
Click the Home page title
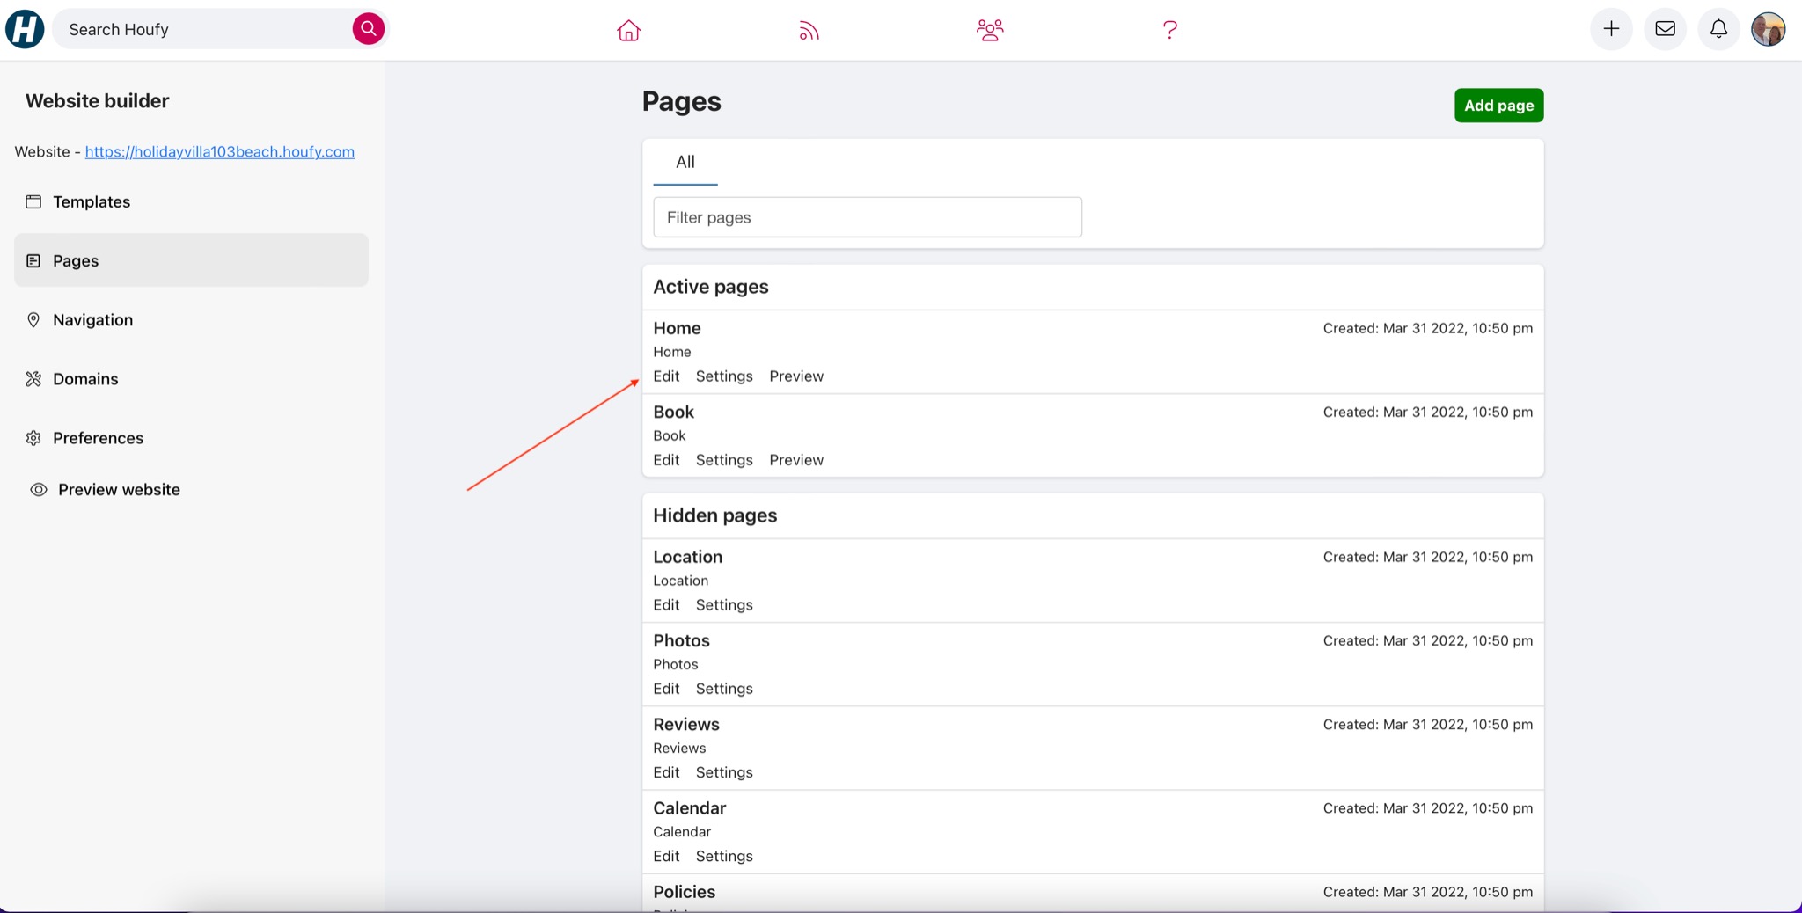coord(677,328)
